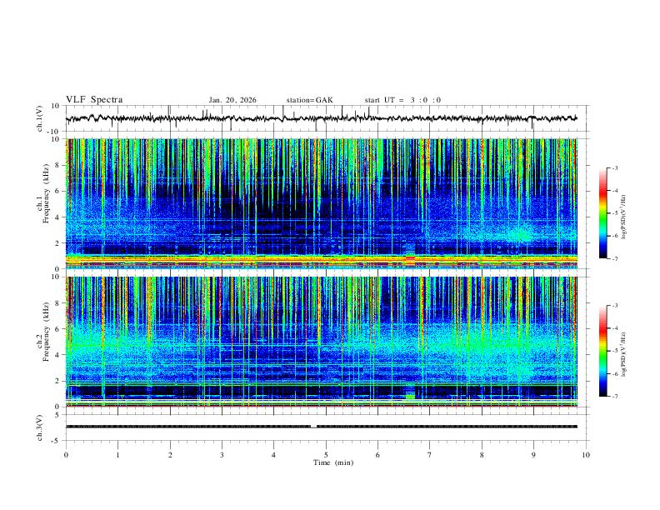Image resolution: width=660 pixels, height=510 pixels.
Task: Click time axis tick label "7"
Action: click(x=430, y=455)
